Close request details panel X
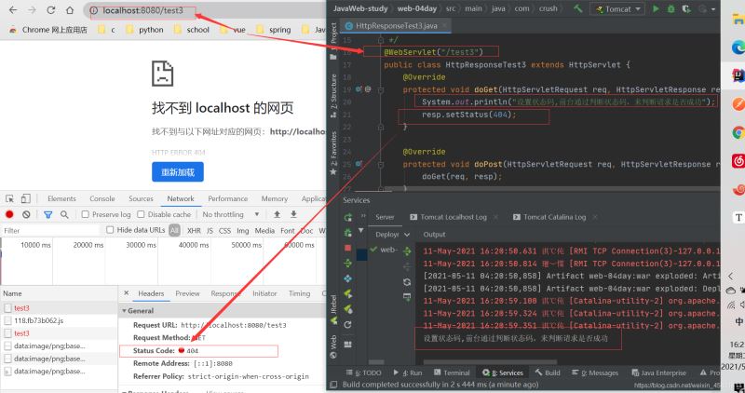 coord(126,293)
